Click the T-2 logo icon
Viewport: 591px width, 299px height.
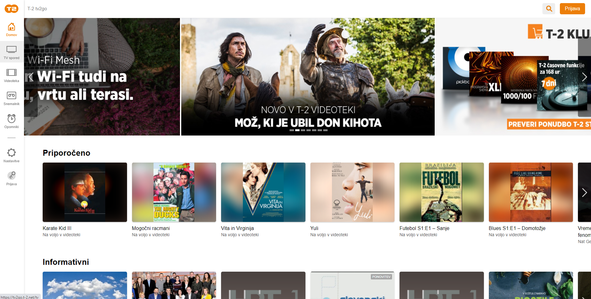point(12,9)
